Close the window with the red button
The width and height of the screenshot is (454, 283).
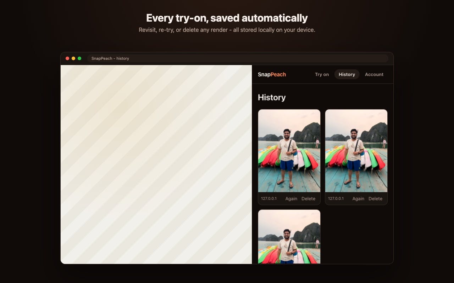tap(67, 58)
